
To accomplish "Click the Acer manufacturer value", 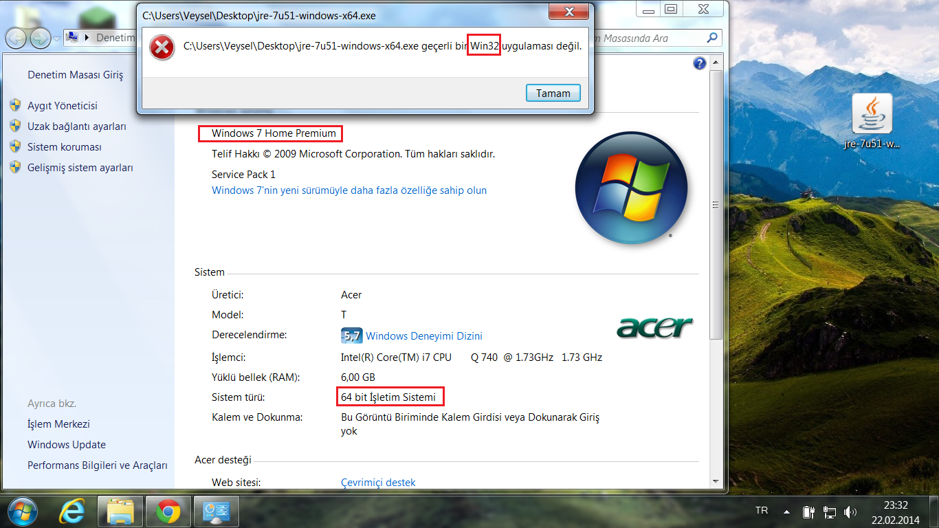I will 351,295.
